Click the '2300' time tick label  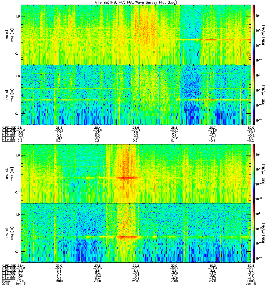[212, 281]
